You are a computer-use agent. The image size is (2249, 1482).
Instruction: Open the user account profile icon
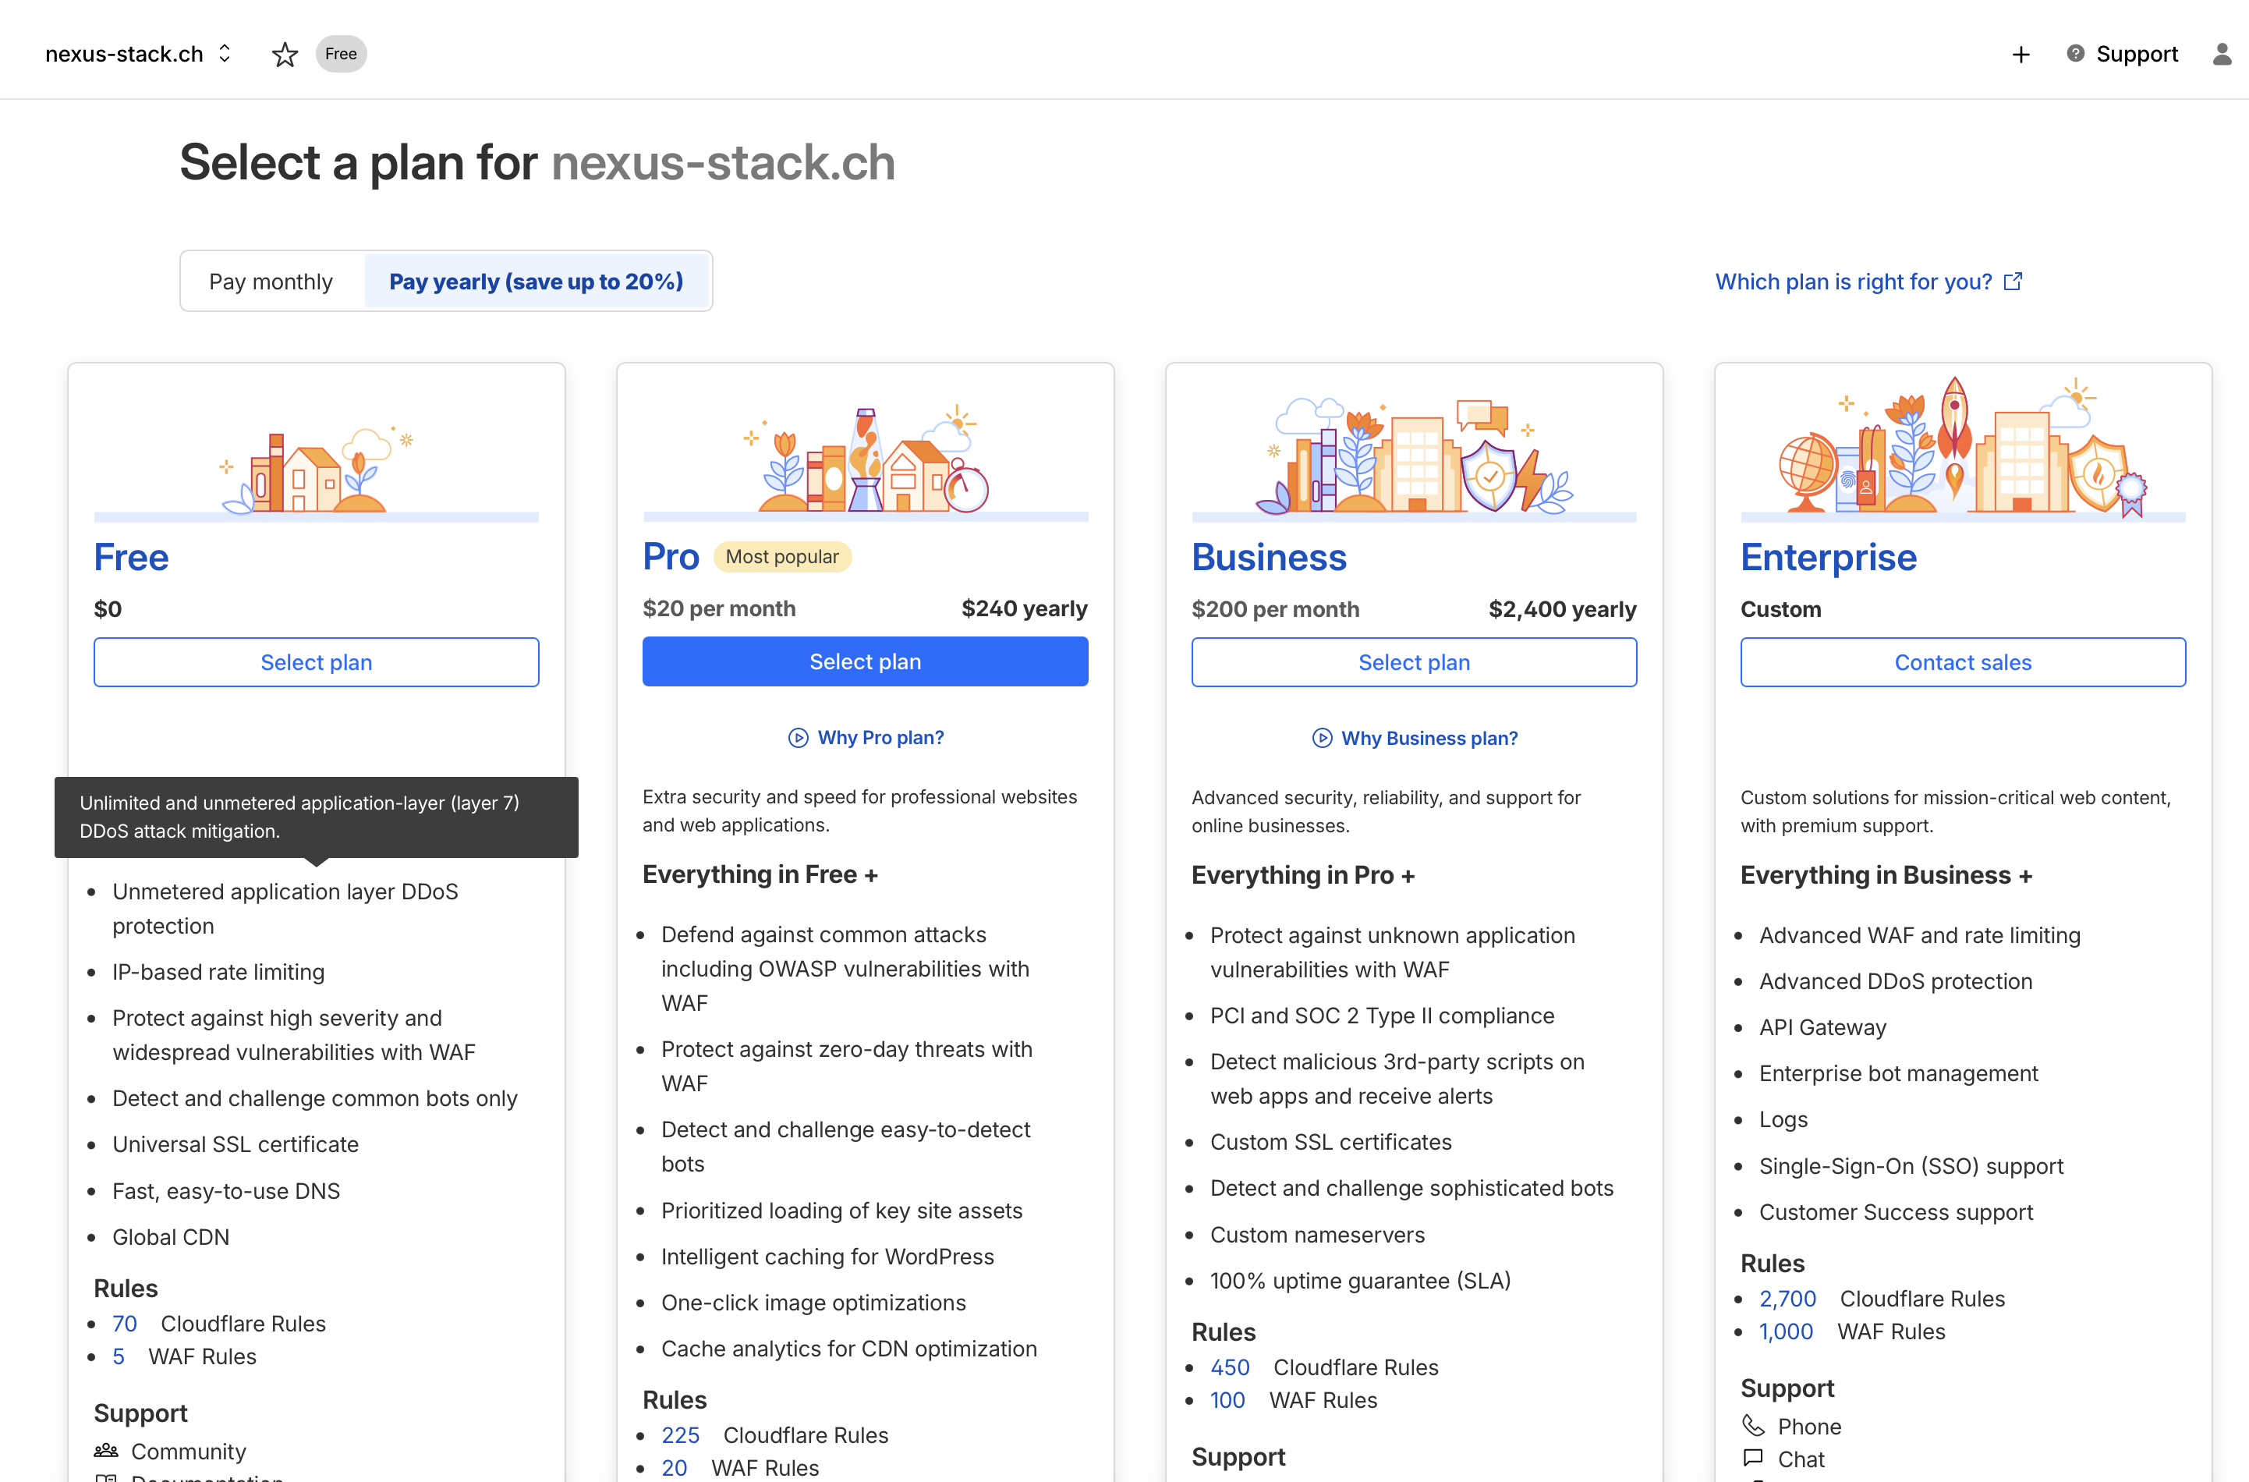tap(2222, 55)
